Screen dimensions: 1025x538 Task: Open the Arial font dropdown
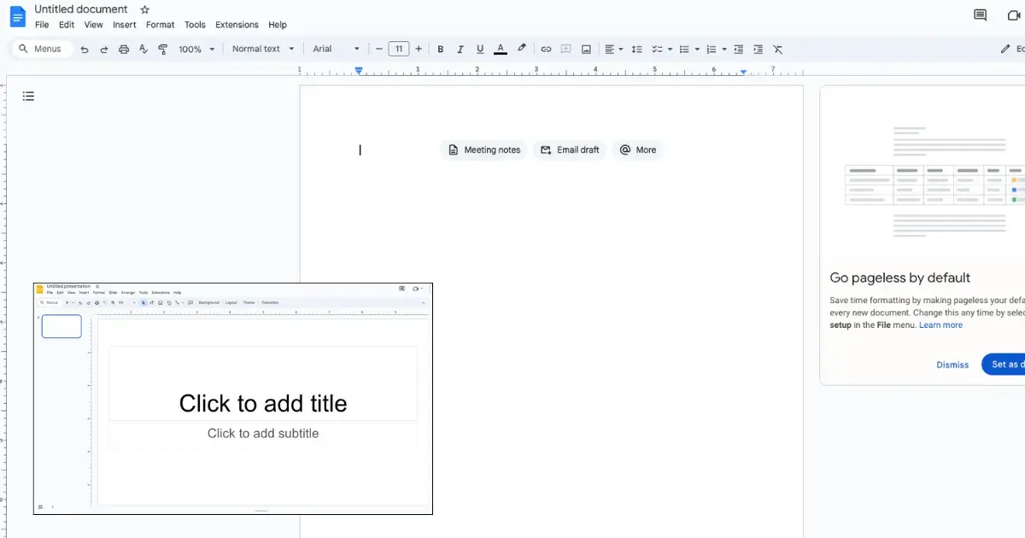pos(337,50)
